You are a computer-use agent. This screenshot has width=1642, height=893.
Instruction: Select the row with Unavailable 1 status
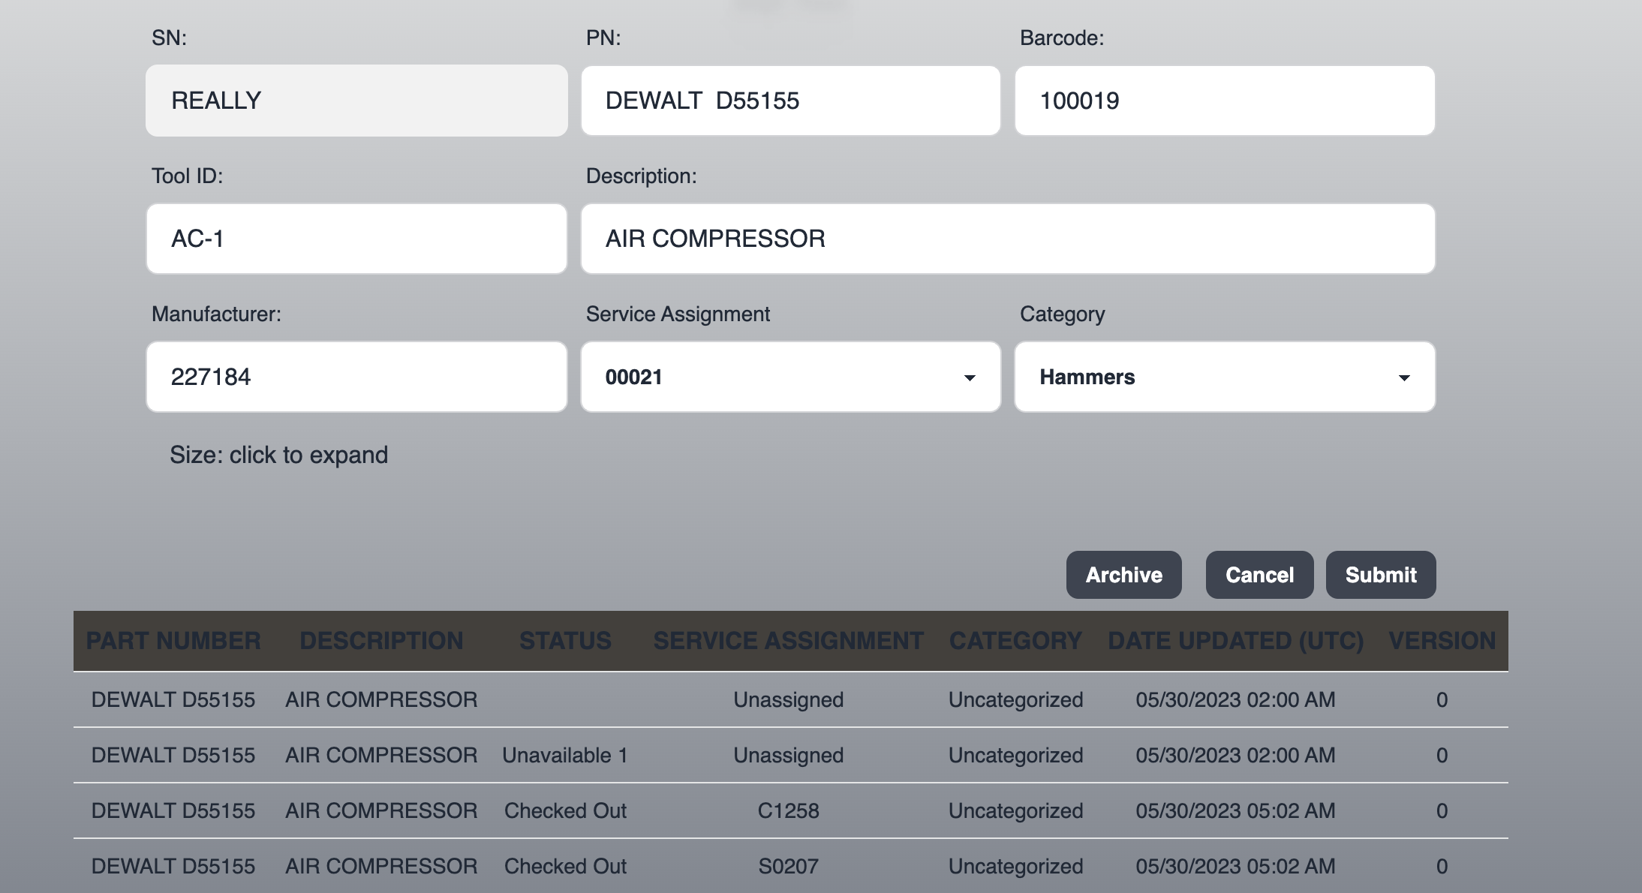565,755
